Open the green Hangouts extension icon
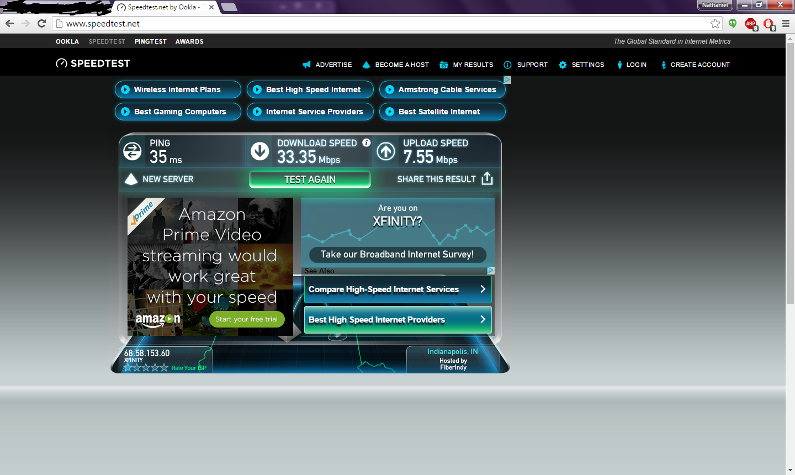The width and height of the screenshot is (795, 475). pyautogui.click(x=733, y=23)
